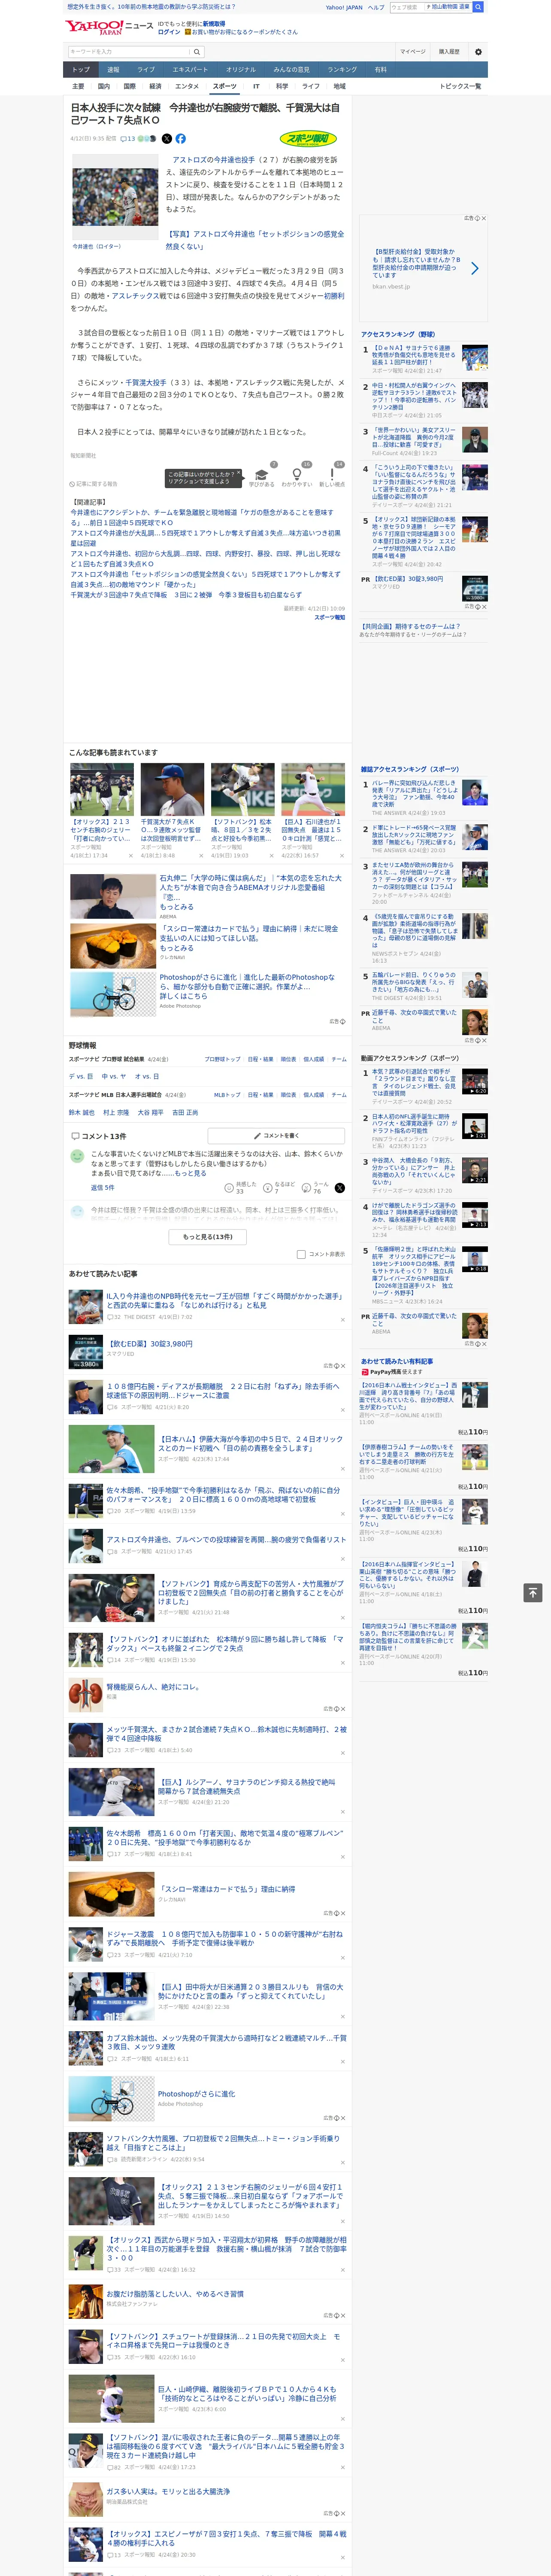
Task: Share the first comment on X
Action: (339, 1188)
